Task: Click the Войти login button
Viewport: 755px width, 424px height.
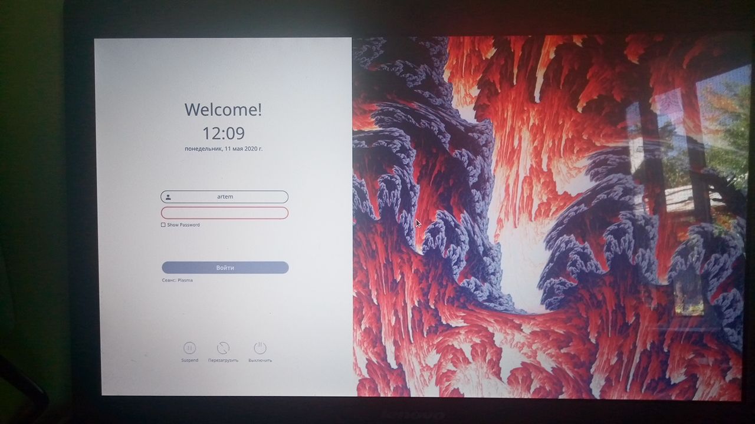Action: point(225,267)
